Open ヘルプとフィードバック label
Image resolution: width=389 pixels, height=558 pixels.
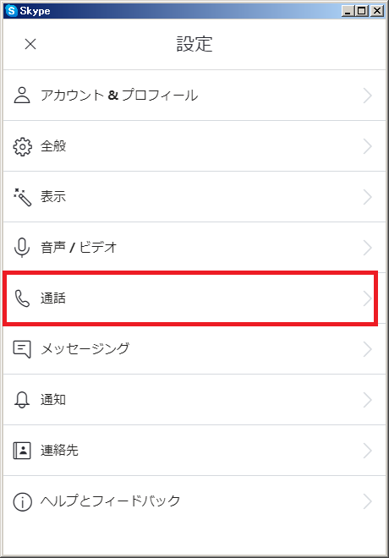tap(110, 501)
